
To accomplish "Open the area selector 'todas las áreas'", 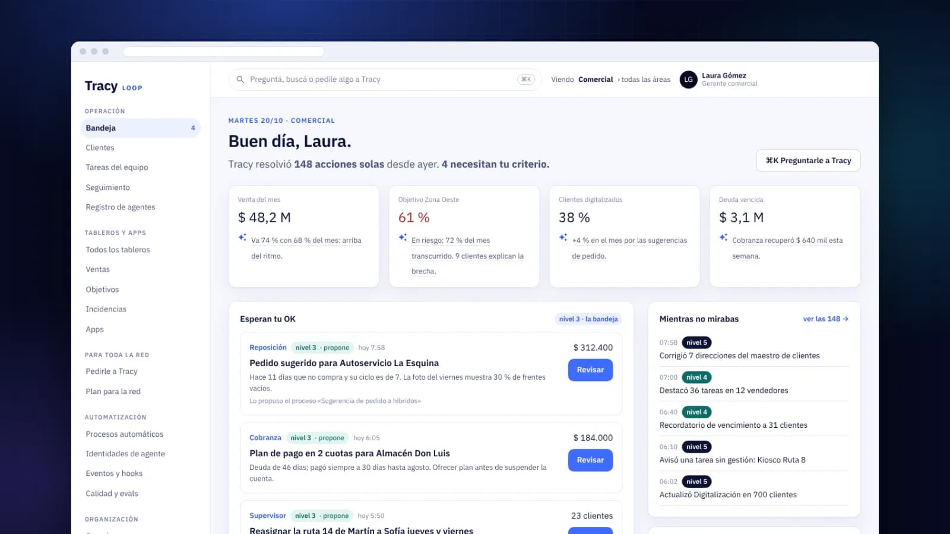I will click(x=644, y=80).
